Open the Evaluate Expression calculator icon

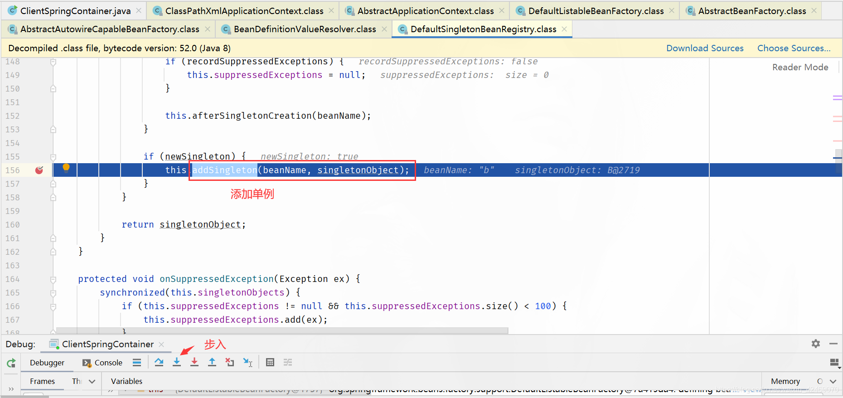pos(270,362)
